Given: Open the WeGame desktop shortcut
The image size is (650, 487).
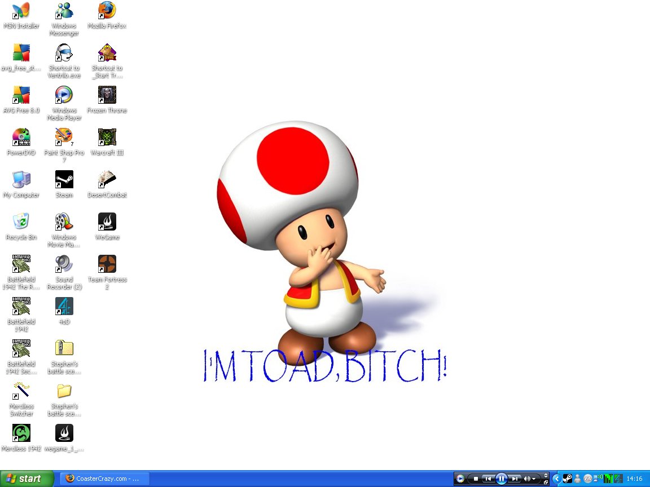Looking at the screenshot, I should click(107, 227).
